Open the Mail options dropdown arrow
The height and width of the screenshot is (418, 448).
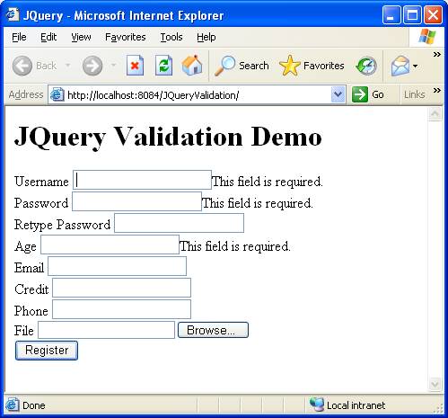click(x=415, y=66)
